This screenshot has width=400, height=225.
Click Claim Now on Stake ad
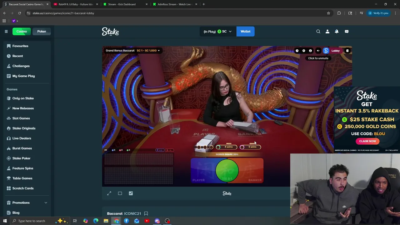click(367, 141)
